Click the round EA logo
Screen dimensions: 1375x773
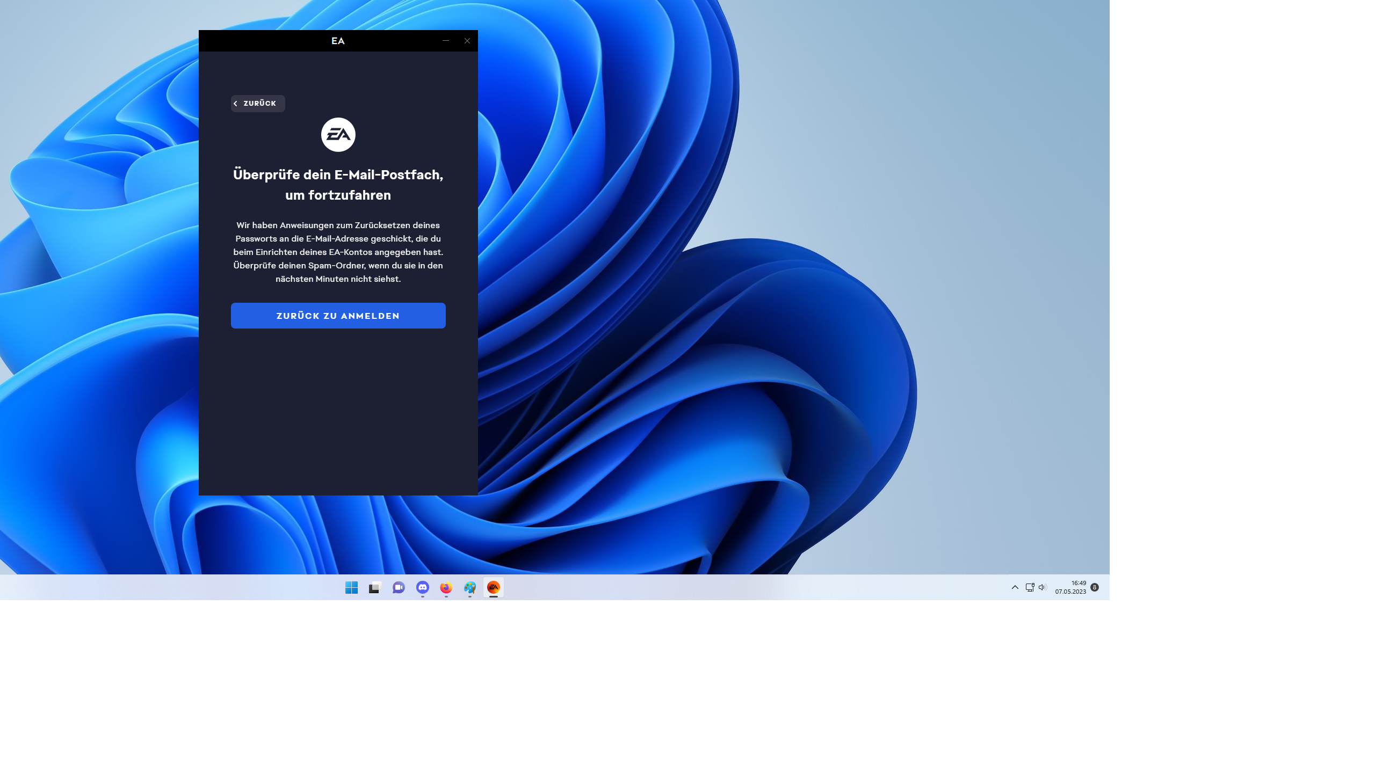pyautogui.click(x=338, y=135)
